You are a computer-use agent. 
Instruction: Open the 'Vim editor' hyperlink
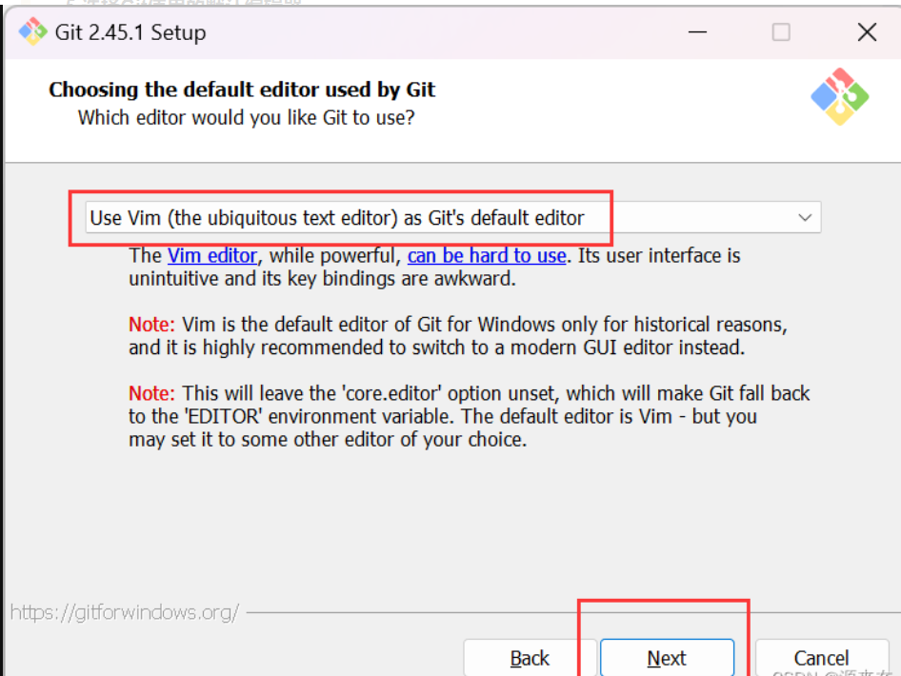pos(212,255)
